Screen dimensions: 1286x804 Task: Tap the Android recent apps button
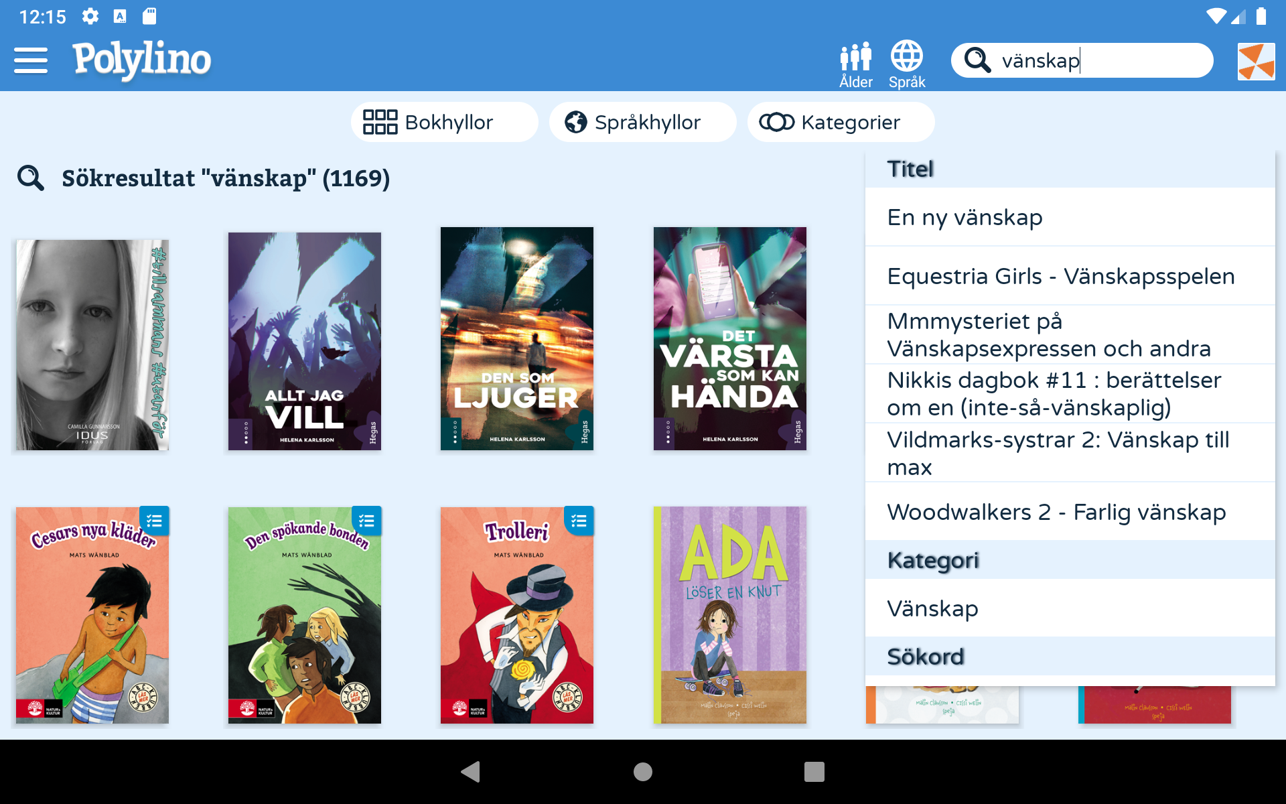814,772
